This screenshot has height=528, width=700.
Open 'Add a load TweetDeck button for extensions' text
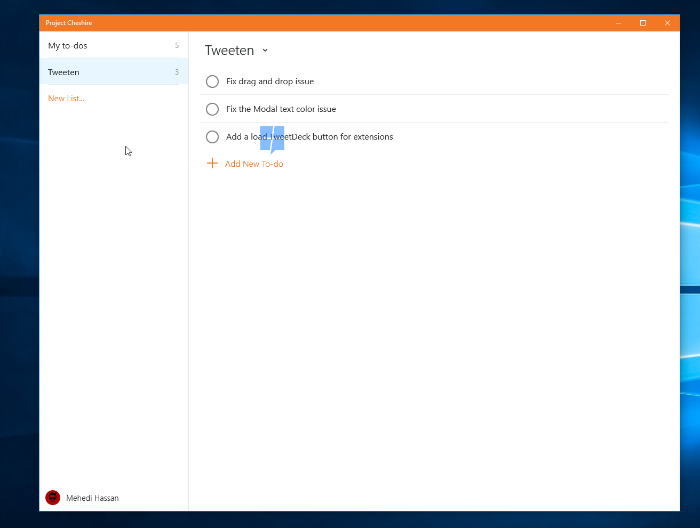[309, 137]
